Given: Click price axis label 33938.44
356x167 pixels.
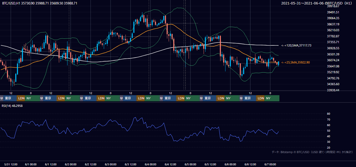Looking at the screenshot, I should point(333,90).
